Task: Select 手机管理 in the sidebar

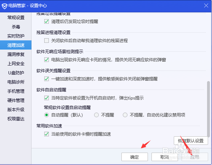Action: click(x=16, y=91)
